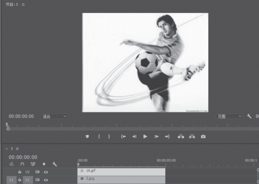The width and height of the screenshot is (259, 184).
Task: Open the program monitor panel menu
Action: click(23, 4)
